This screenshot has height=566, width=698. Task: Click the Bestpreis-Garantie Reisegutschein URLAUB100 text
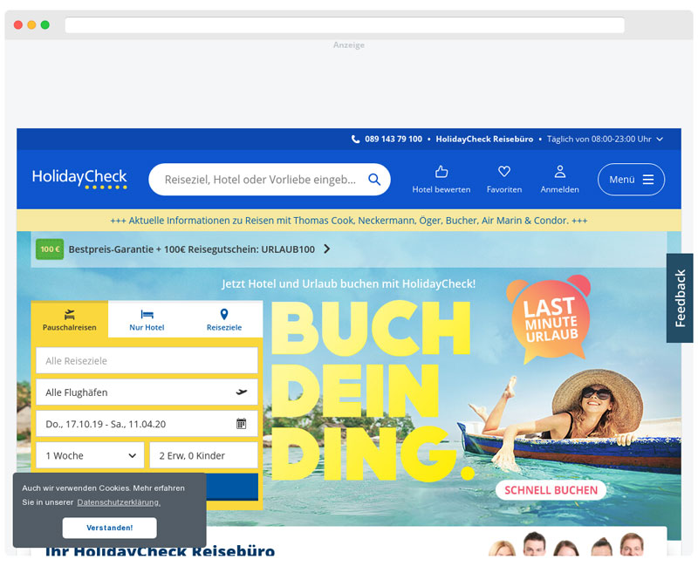191,249
